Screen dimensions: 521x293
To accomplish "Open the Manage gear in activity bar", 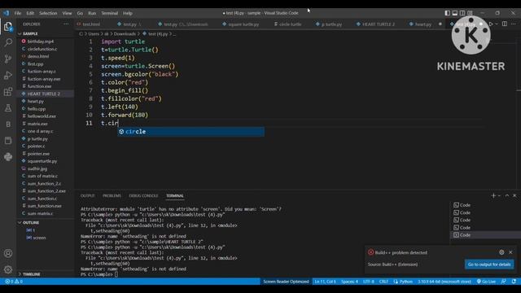I will tap(8, 269).
